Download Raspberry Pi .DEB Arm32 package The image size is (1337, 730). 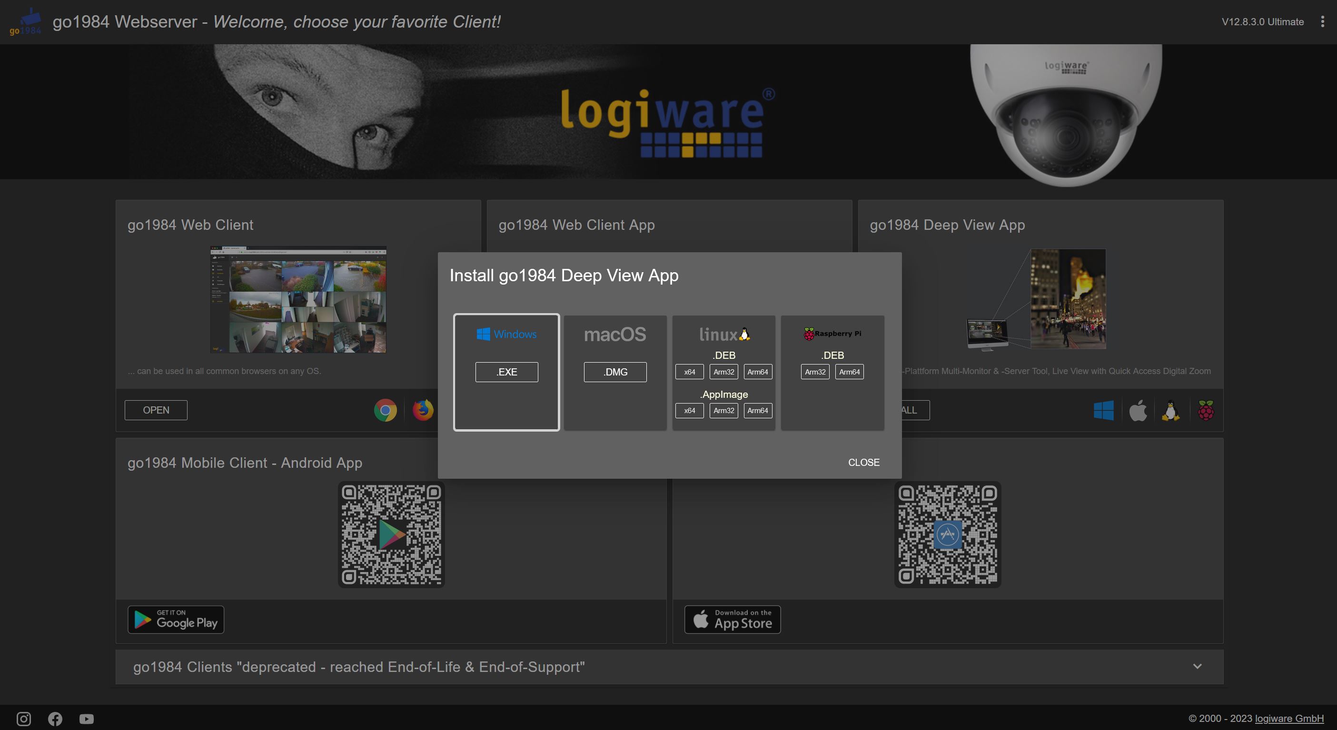(x=815, y=372)
